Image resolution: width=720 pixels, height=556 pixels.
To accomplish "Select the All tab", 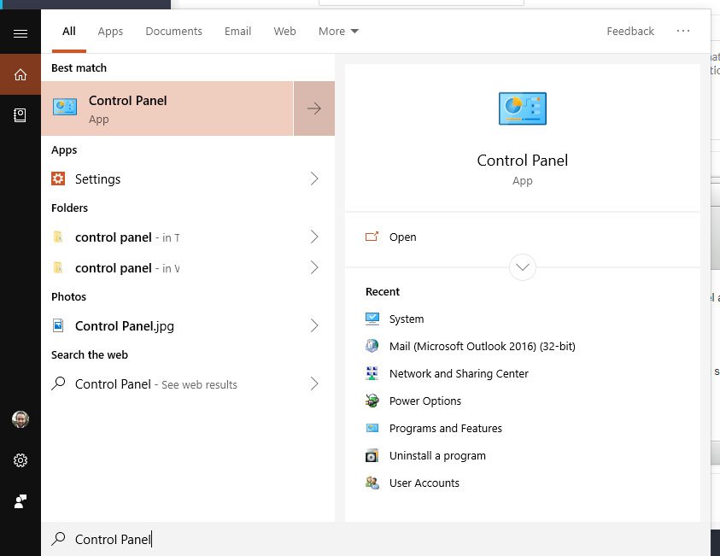I will click(69, 32).
